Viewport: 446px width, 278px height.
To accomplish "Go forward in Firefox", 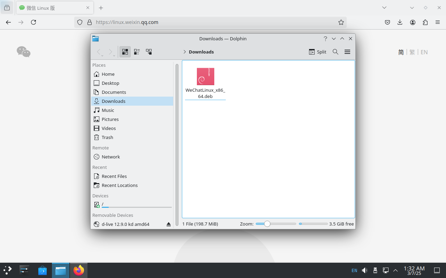I will (21, 22).
